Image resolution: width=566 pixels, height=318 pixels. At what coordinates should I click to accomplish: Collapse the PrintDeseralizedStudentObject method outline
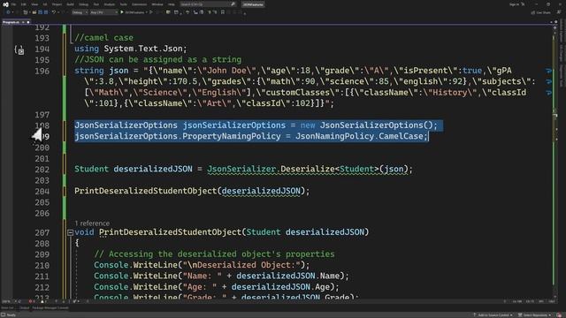71,232
